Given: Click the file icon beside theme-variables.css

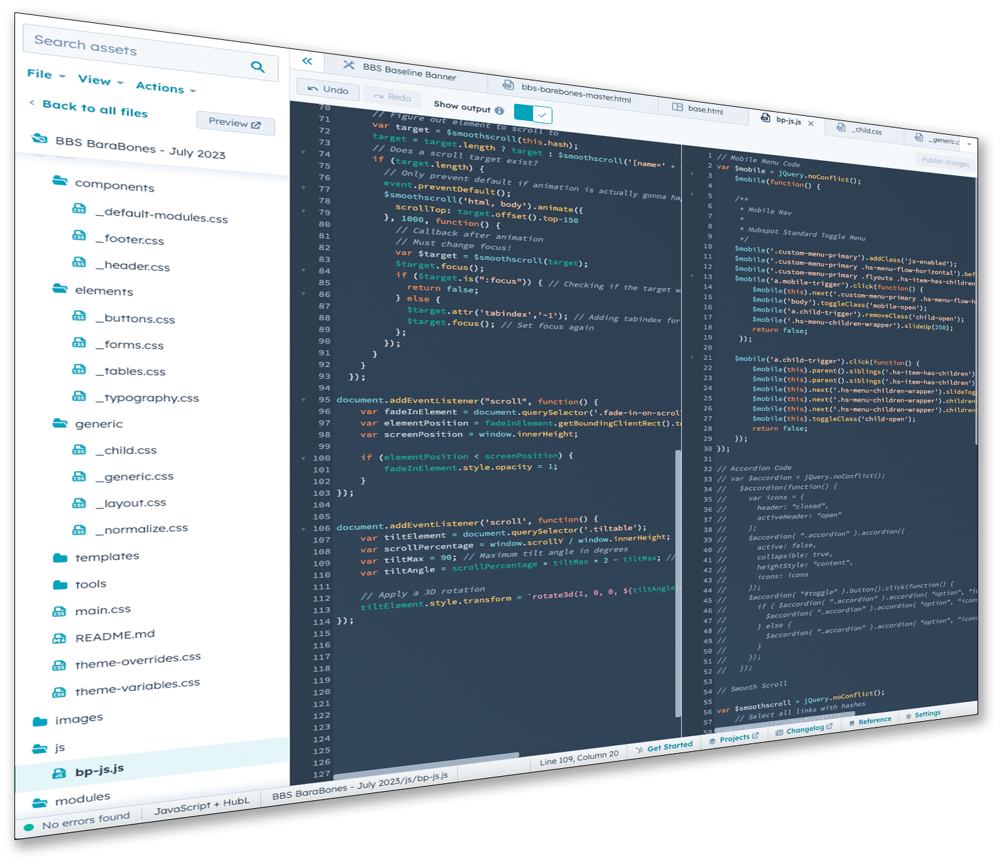Looking at the screenshot, I should click(59, 692).
